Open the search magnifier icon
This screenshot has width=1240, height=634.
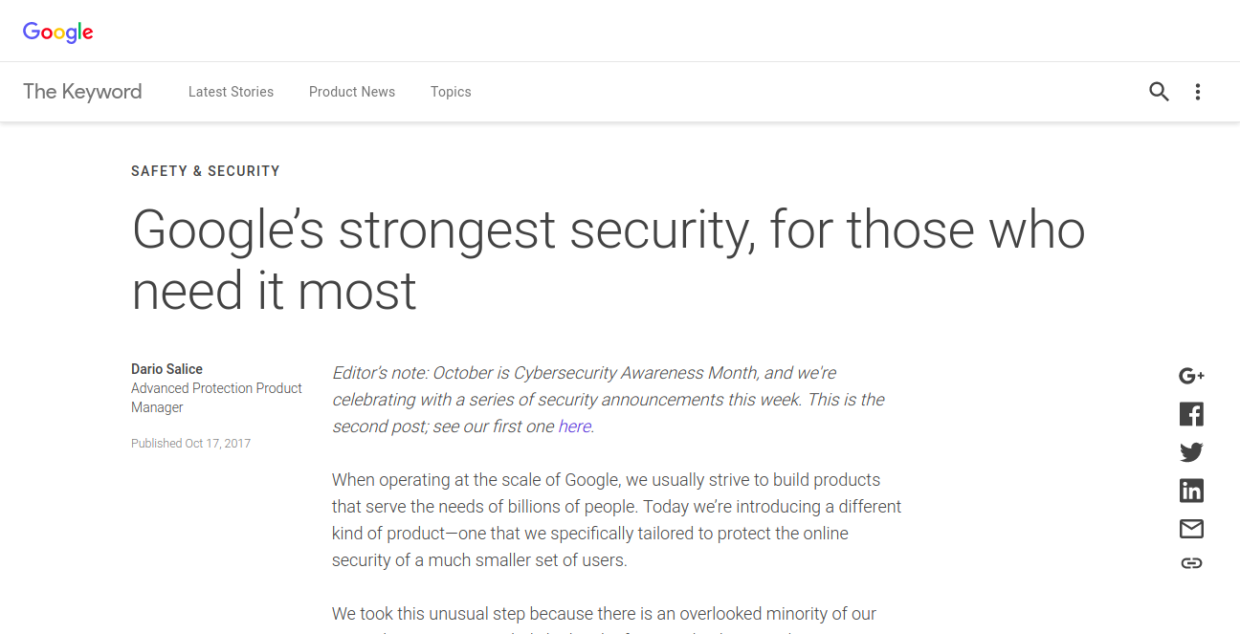point(1159,92)
